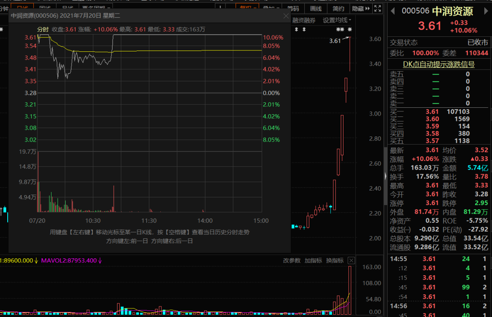Click the 163.00 volume scale label
Screen dimensions: 492x317
pyautogui.click(x=372, y=267)
